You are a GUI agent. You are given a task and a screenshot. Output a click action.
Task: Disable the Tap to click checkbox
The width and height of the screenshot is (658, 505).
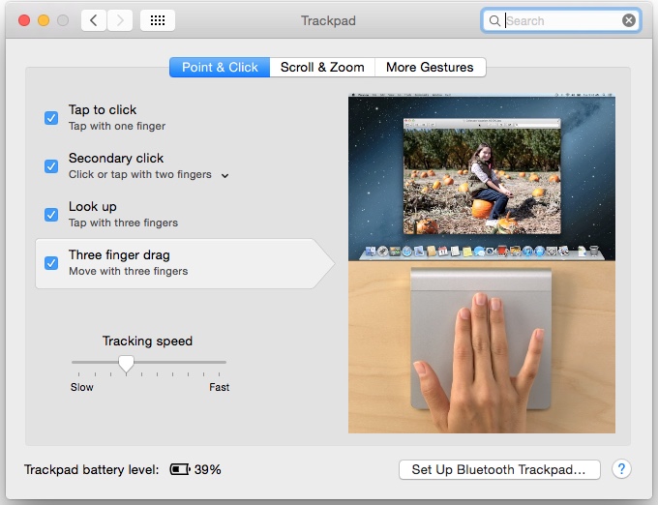(51, 118)
